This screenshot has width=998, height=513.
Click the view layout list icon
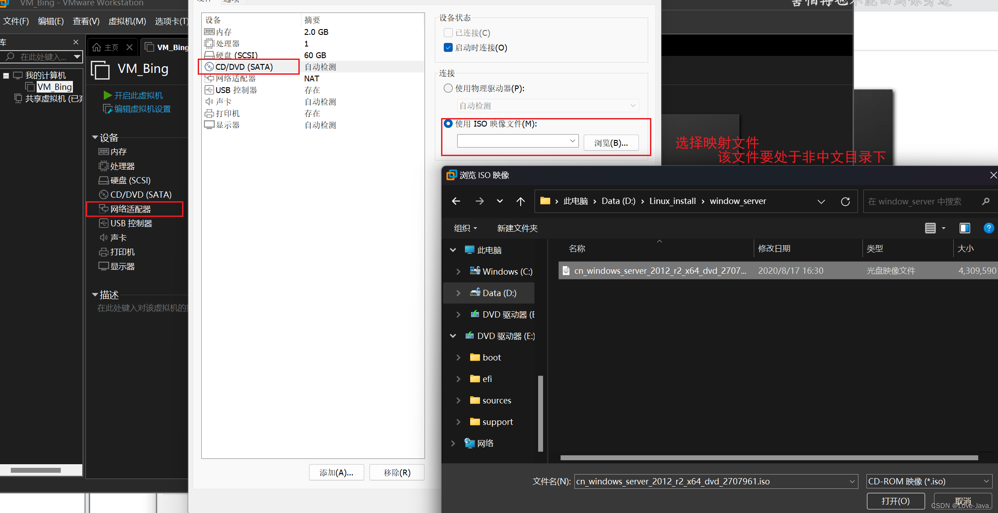(930, 228)
